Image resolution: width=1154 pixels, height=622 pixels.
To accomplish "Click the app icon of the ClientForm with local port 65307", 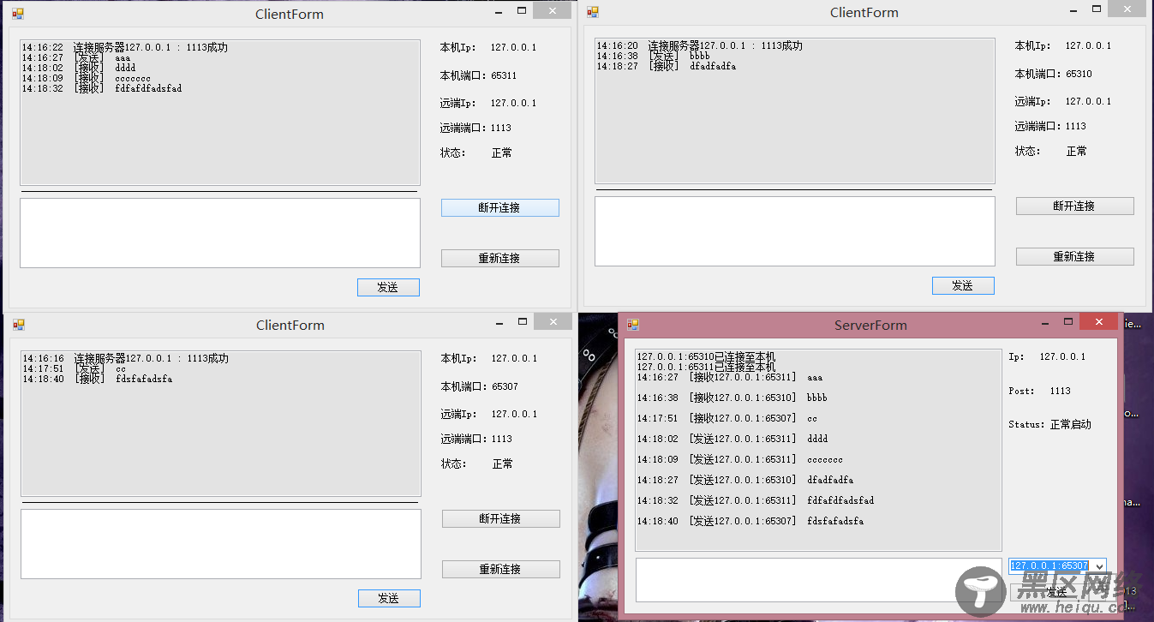I will point(19,325).
